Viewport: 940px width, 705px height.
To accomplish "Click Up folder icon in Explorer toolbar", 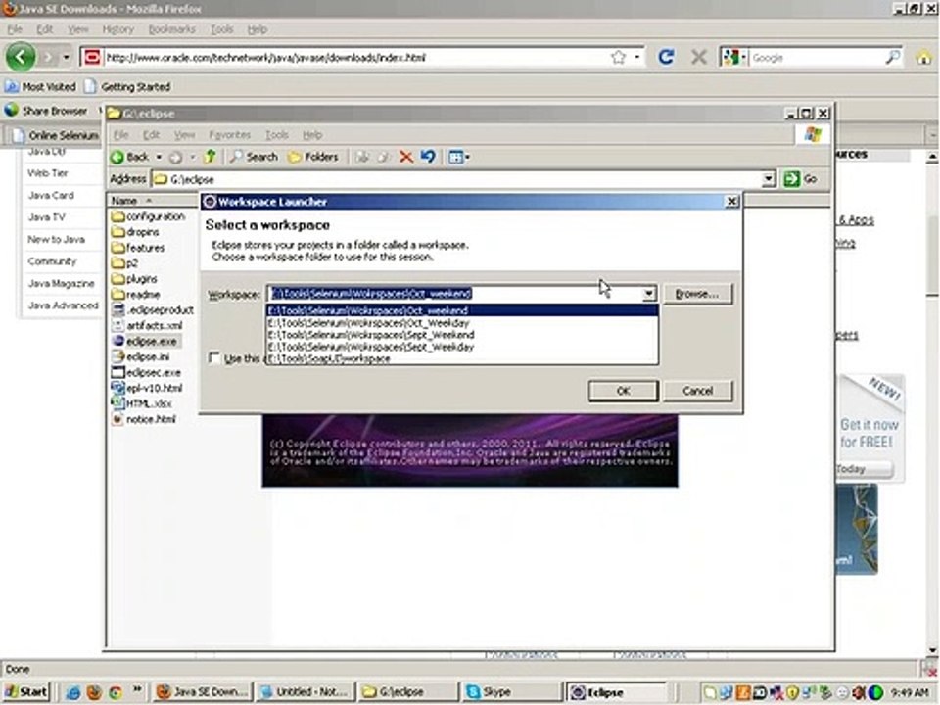I will [210, 157].
